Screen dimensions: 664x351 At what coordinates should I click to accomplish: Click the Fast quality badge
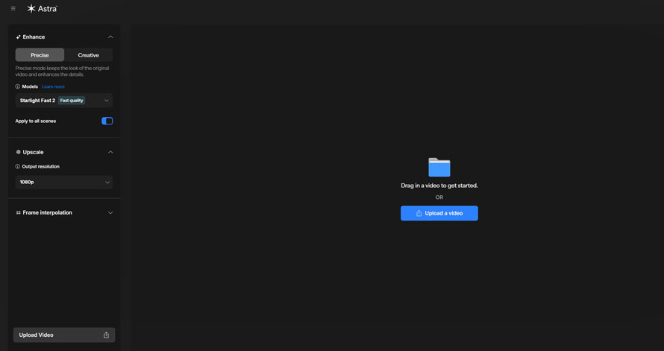[72, 101]
